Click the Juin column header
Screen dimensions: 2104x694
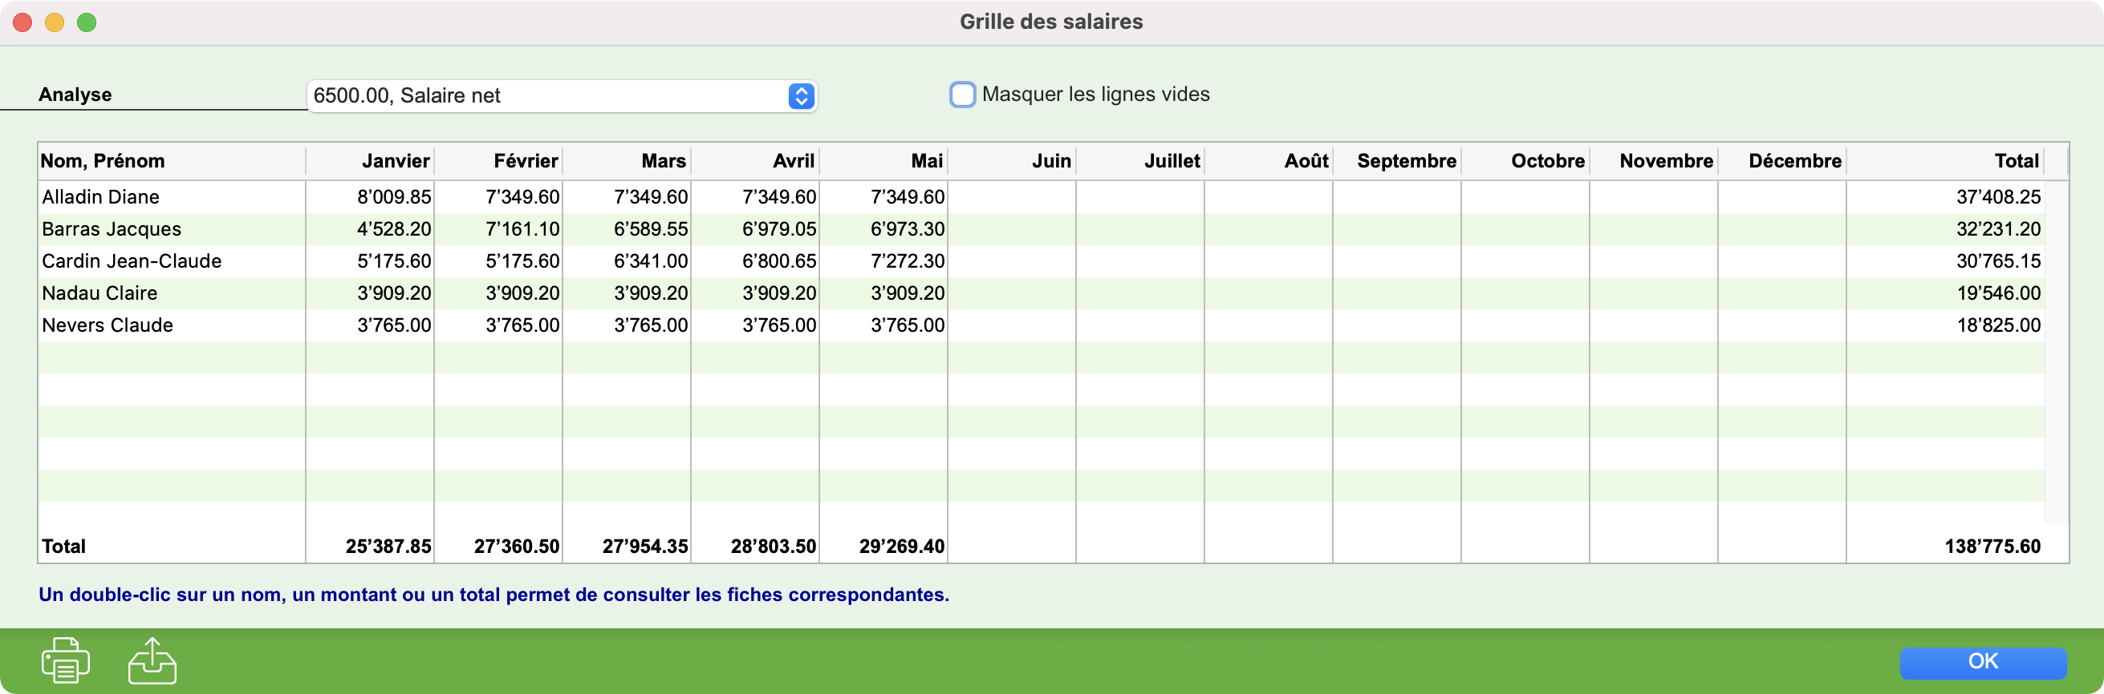(x=1011, y=160)
